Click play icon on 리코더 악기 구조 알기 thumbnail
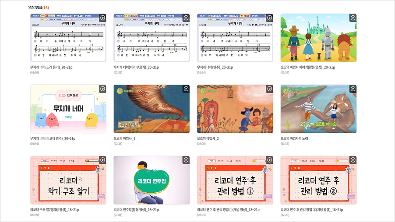Image resolution: width=395 pixels, height=222 pixels. pos(102,160)
